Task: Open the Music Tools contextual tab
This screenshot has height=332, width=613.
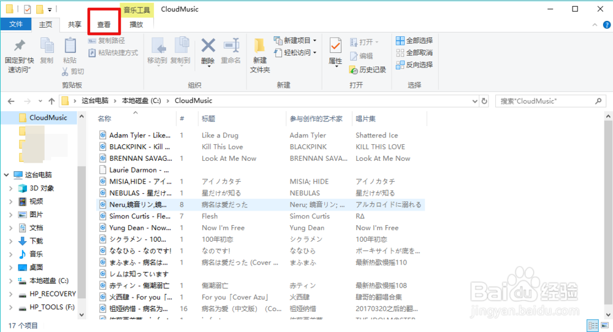Action: coord(137,10)
